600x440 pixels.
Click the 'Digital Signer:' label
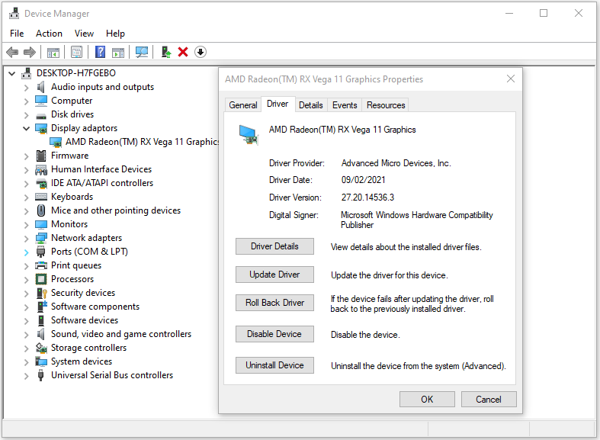click(294, 215)
